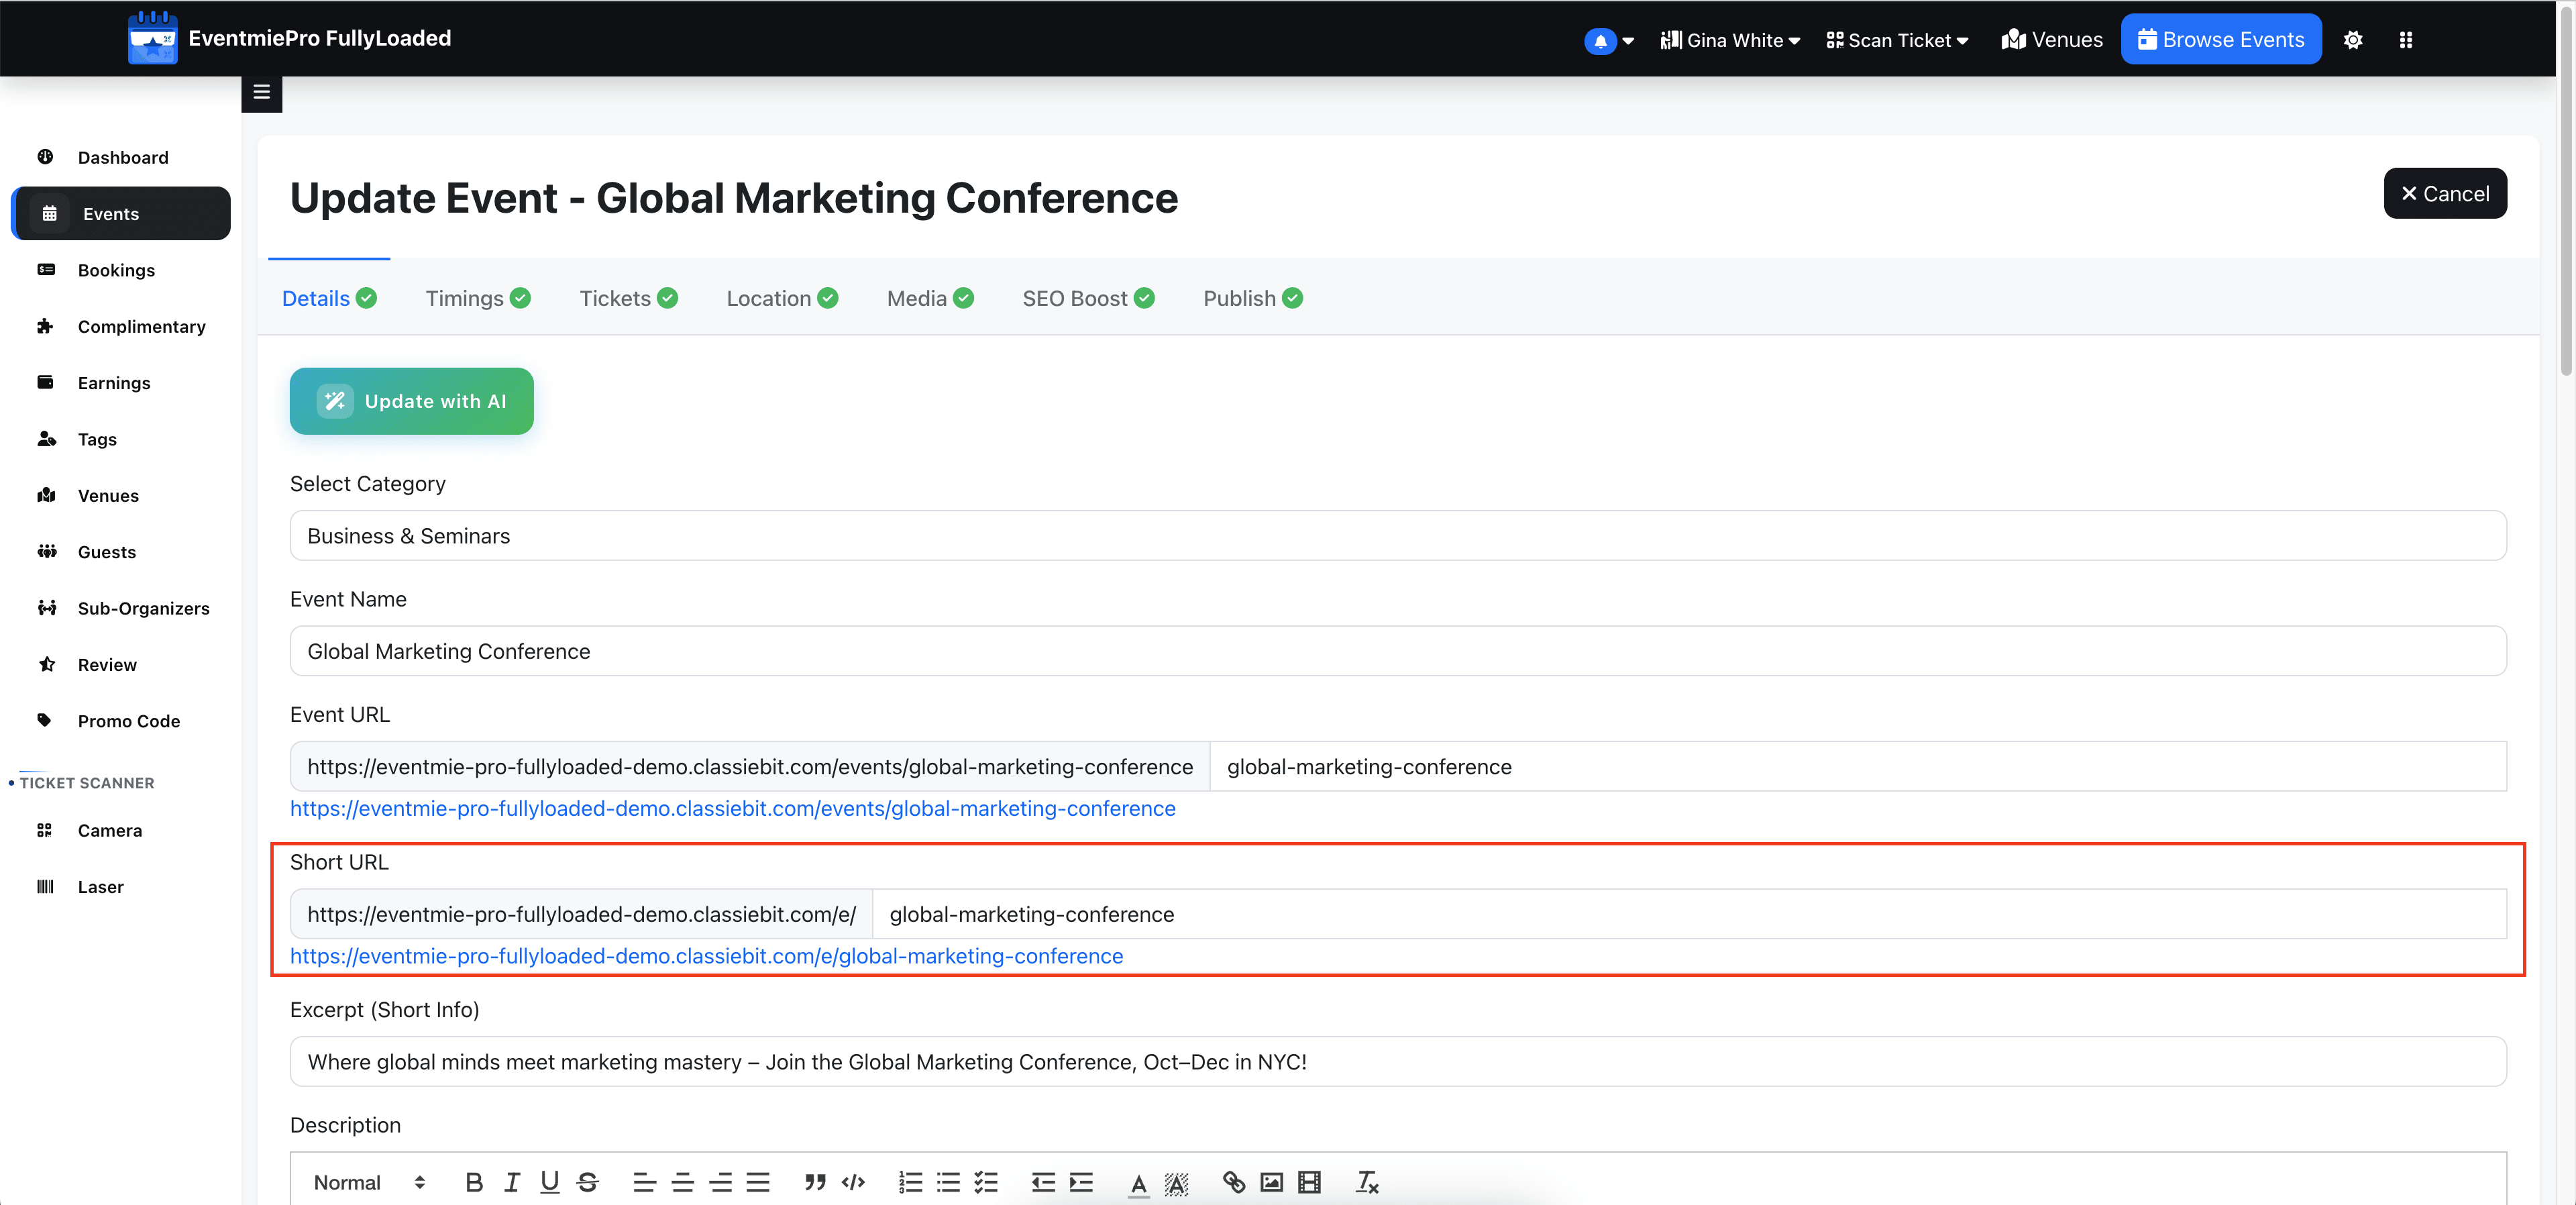Click the bold formatting icon
The width and height of the screenshot is (2576, 1205).
[x=474, y=1182]
